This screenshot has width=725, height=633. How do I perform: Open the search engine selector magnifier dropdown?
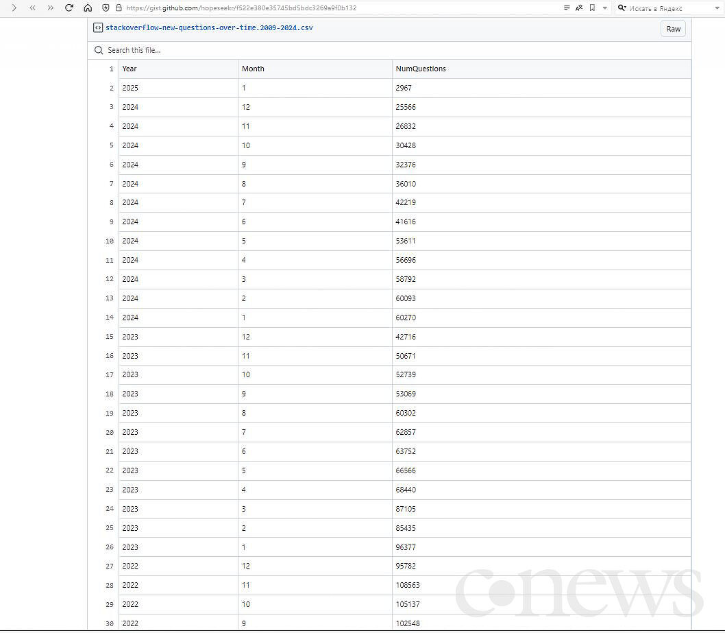[x=622, y=8]
